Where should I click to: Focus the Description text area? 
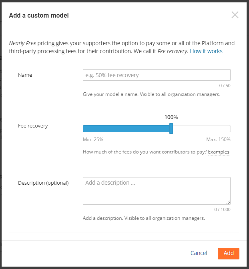pos(157,191)
